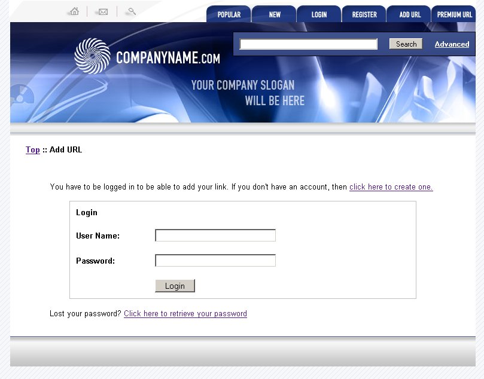Click the retrieve your password link
Screen dimensions: 484x379
coord(185,314)
